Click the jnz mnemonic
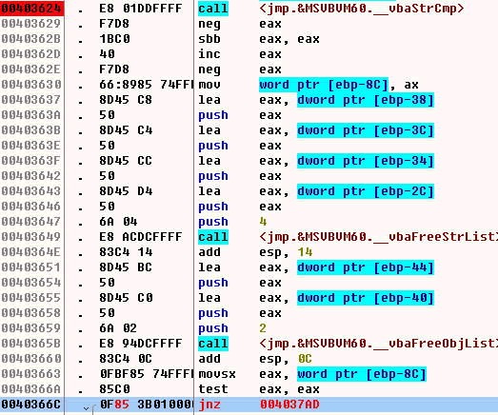The width and height of the screenshot is (498, 415). point(209,405)
